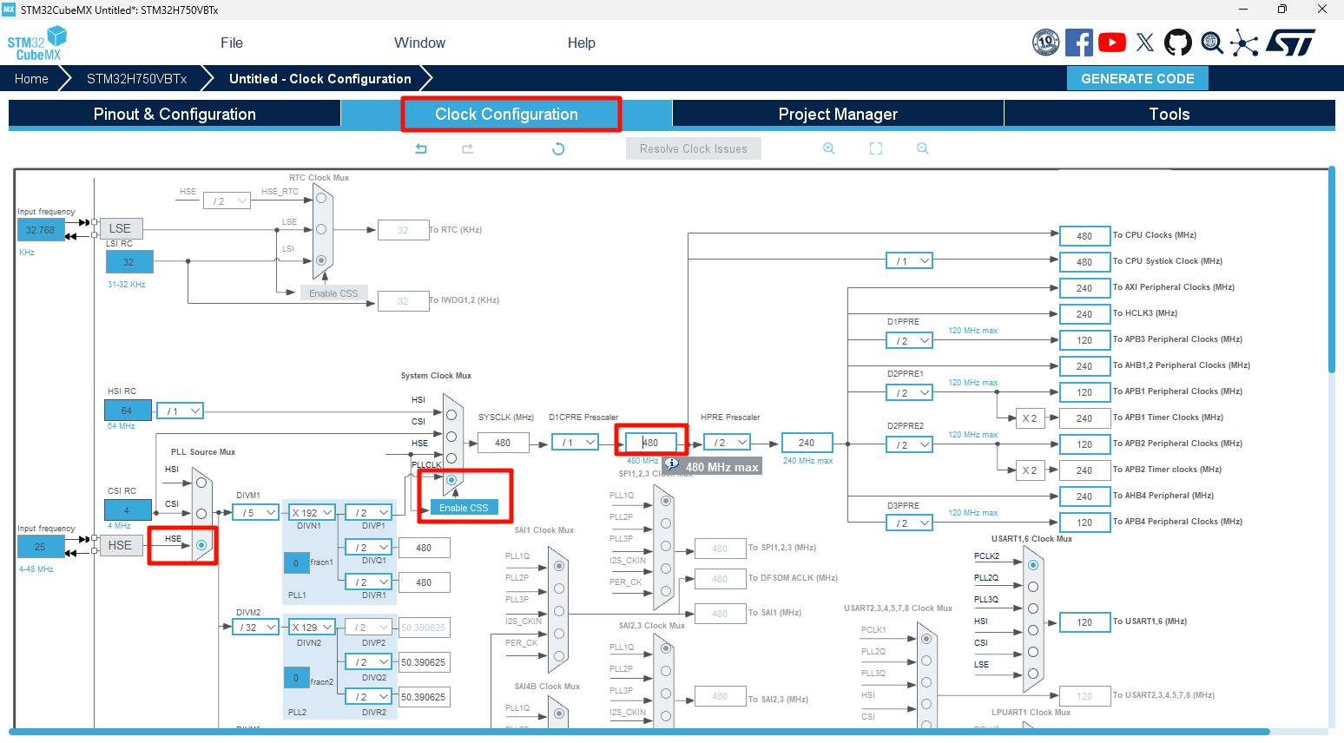The height and width of the screenshot is (743, 1344).
Task: Click the STM32CubeMX logo
Action: click(36, 43)
